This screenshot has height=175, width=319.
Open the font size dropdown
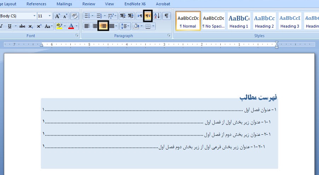pyautogui.click(x=50, y=16)
